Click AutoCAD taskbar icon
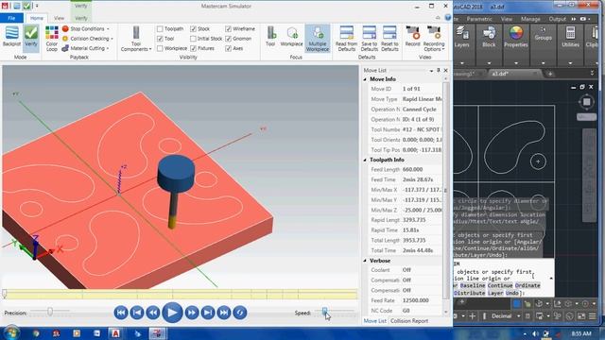 115,333
